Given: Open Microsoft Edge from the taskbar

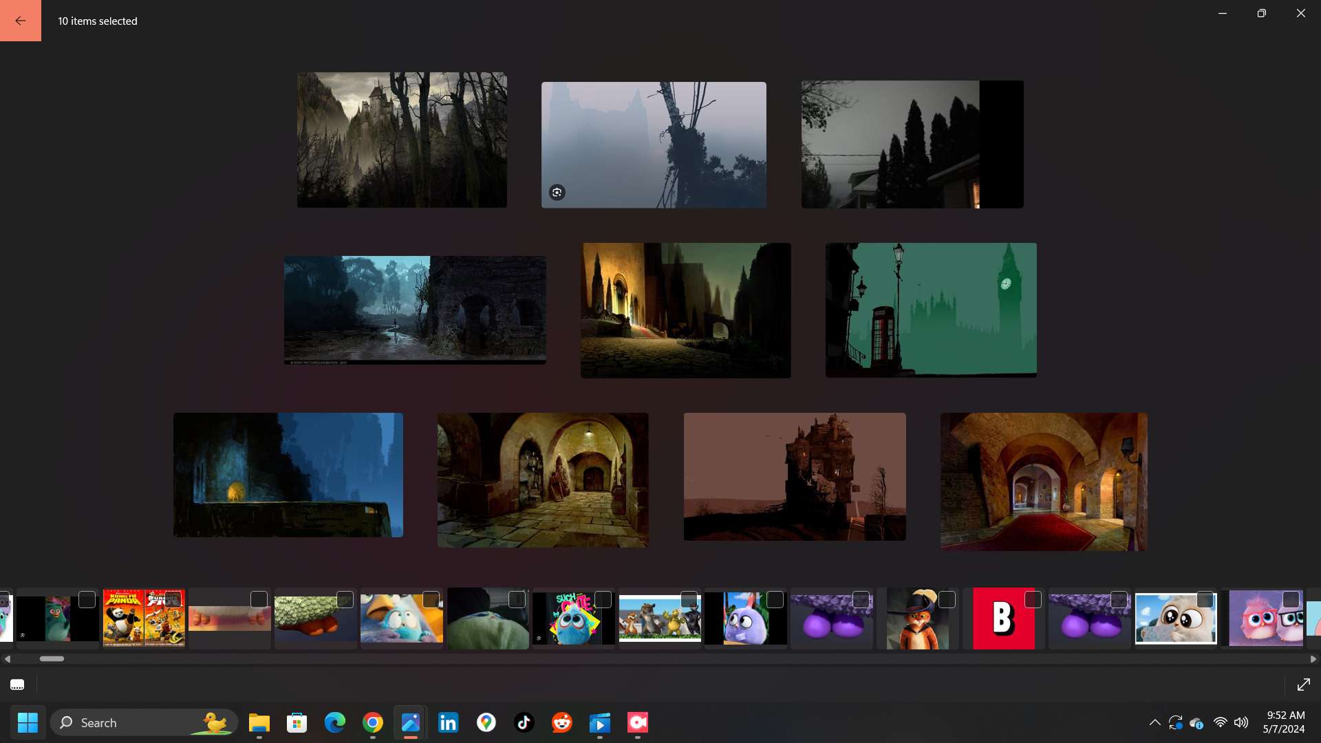Looking at the screenshot, I should 335,722.
